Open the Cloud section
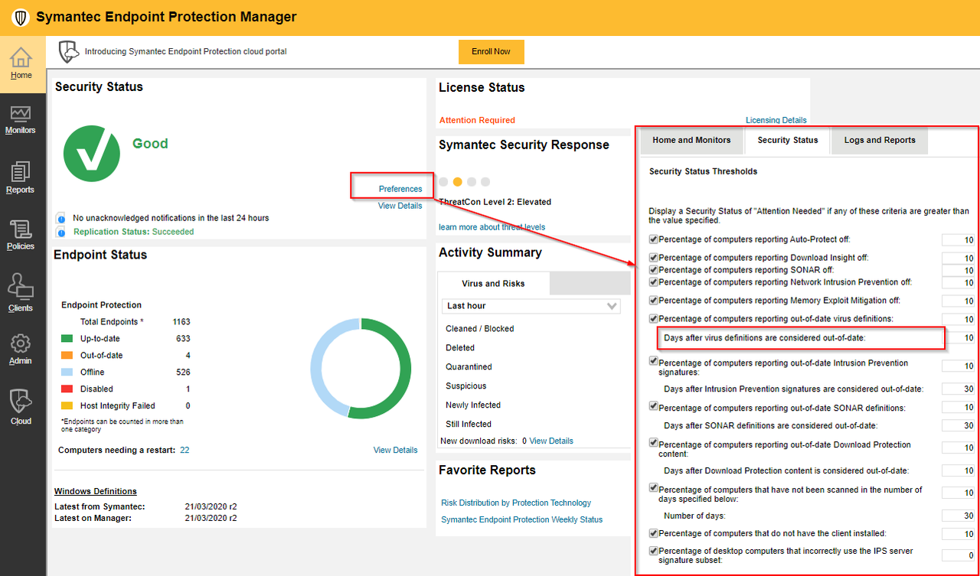Viewport: 980px width, 576px height. tap(21, 407)
